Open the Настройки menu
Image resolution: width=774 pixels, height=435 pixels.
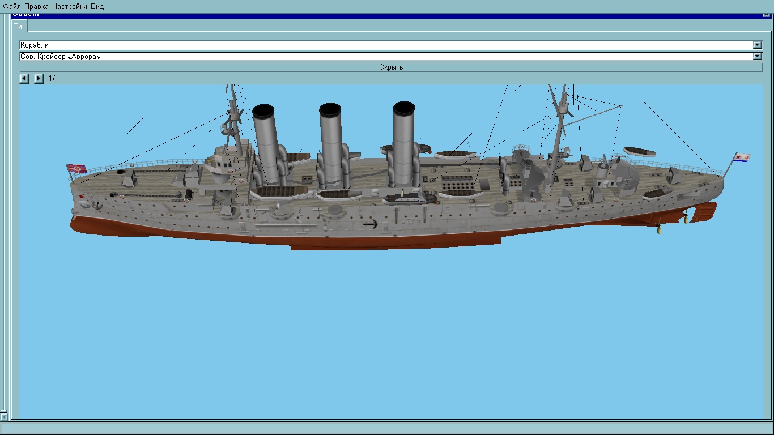click(70, 7)
